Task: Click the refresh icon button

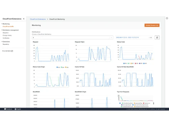Action: tap(157, 38)
